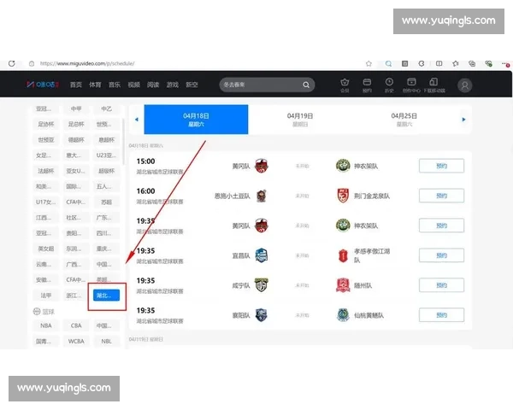Click 黄冈队 logo in the 15:00 match
513x410 pixels.
262,166
